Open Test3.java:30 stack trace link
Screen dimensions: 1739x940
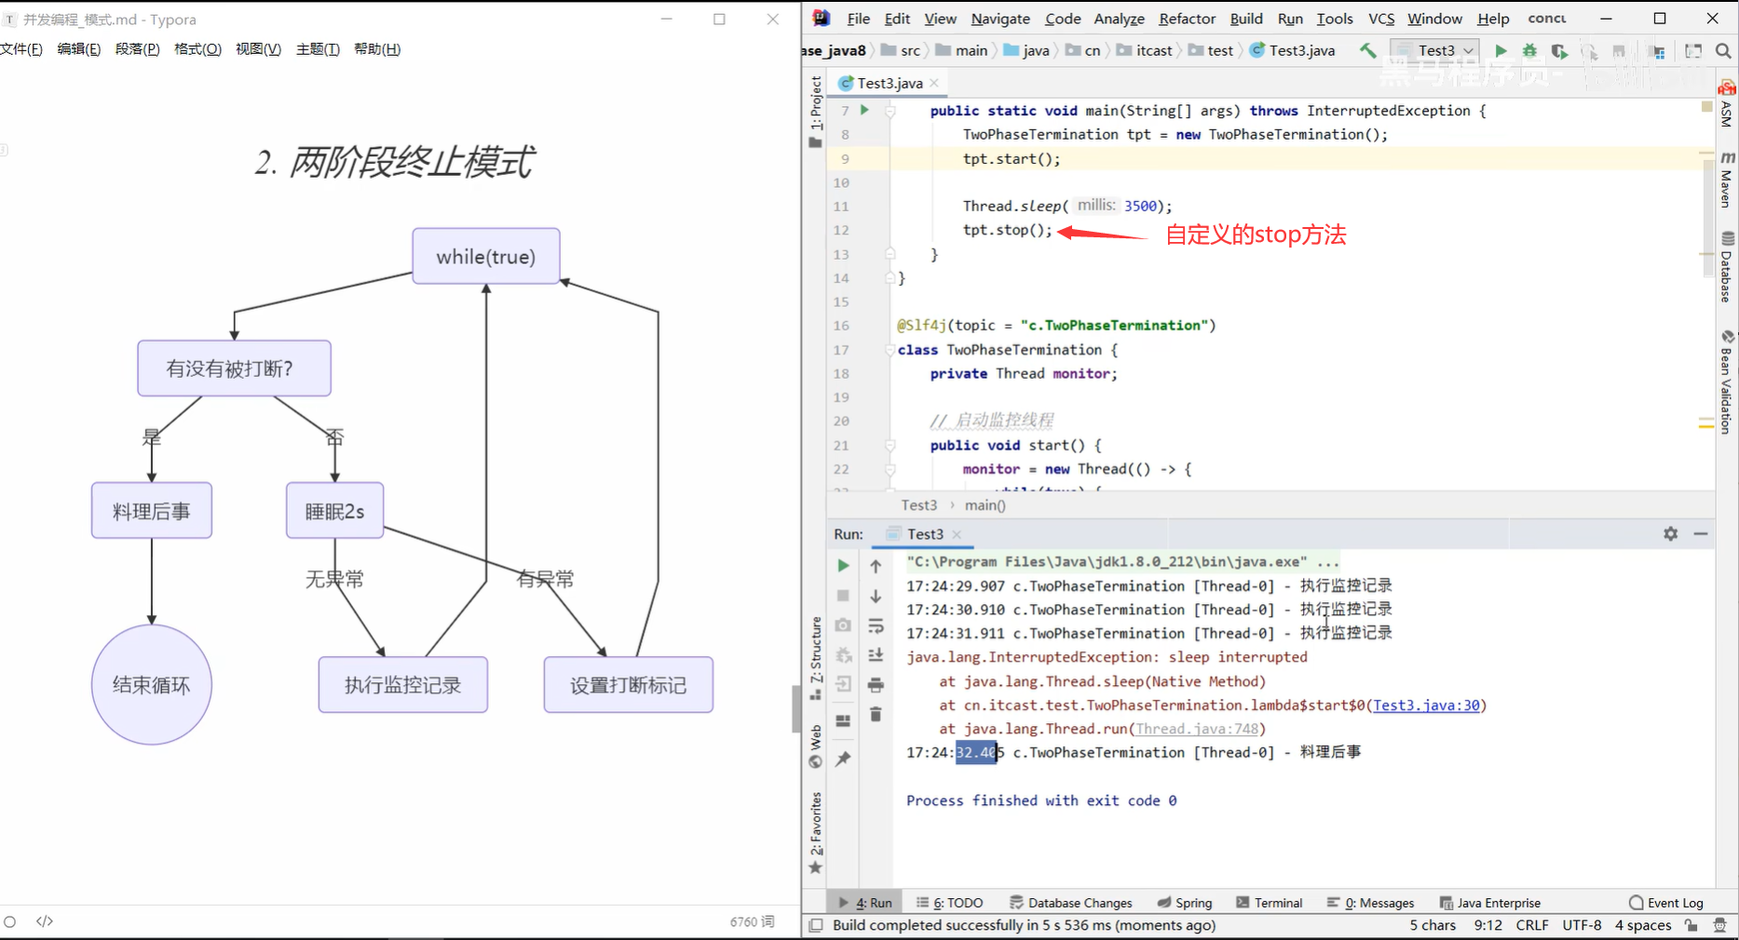click(x=1426, y=705)
